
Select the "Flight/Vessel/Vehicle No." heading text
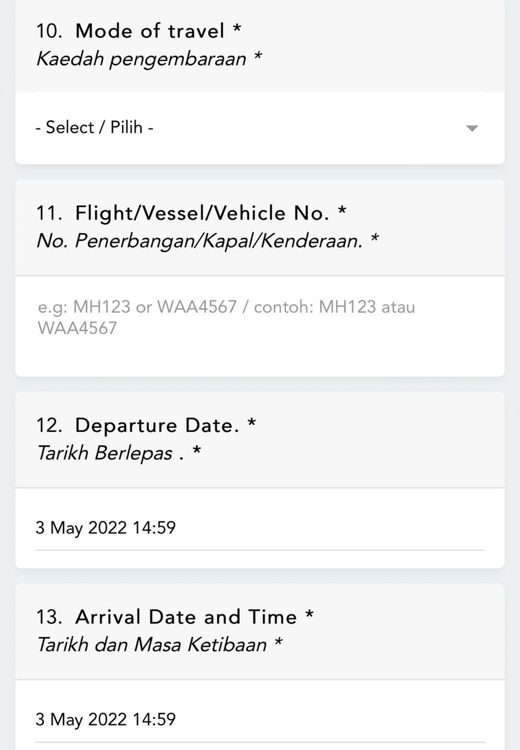click(x=202, y=213)
